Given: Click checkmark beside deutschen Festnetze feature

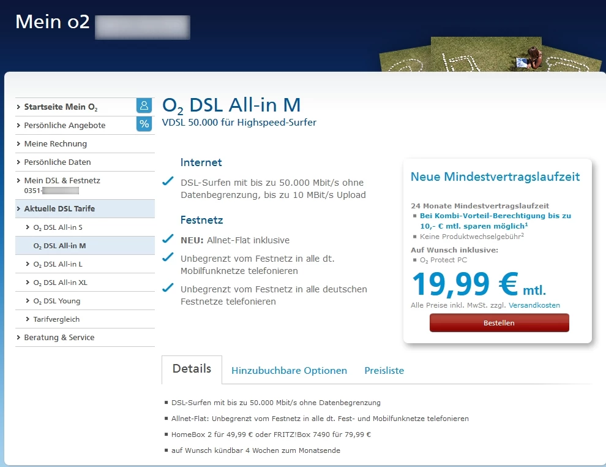Looking at the screenshot, I should 168,287.
